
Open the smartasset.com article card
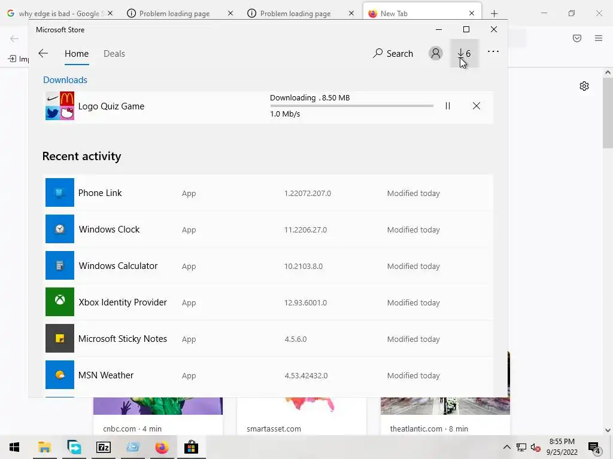(302, 416)
